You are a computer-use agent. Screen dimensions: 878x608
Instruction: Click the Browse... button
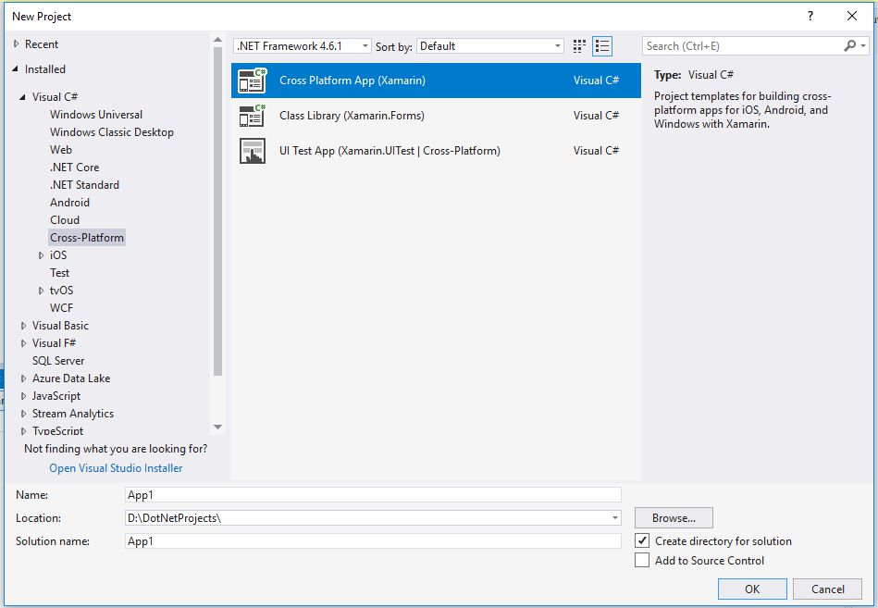[674, 518]
